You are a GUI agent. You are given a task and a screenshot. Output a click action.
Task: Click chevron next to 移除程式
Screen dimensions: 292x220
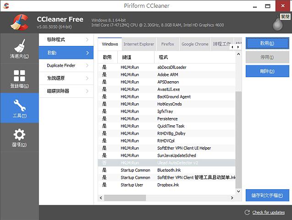click(87, 39)
